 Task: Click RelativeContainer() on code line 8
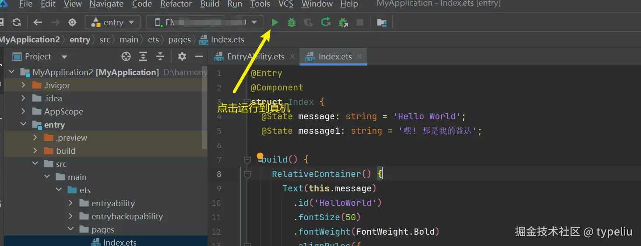tap(322, 174)
